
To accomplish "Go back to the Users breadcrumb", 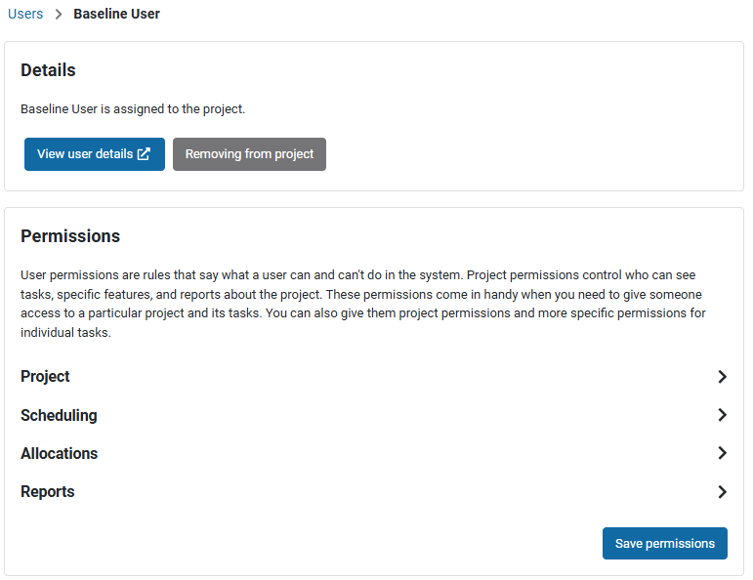I will 25,15.
